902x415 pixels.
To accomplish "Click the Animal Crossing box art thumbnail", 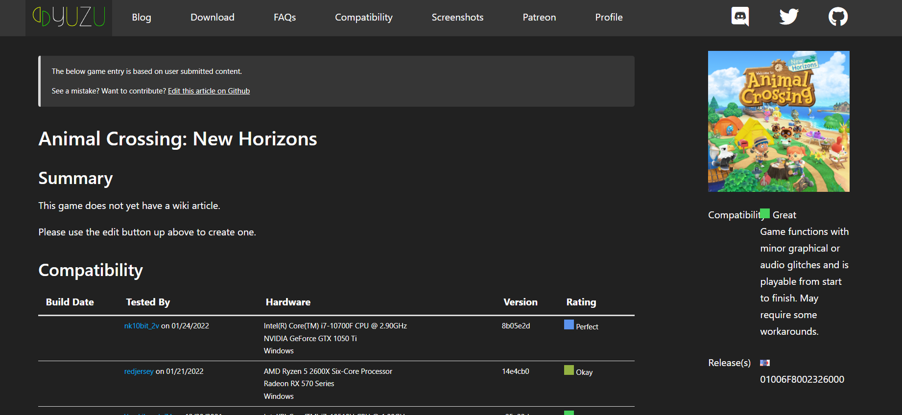I will [x=779, y=121].
